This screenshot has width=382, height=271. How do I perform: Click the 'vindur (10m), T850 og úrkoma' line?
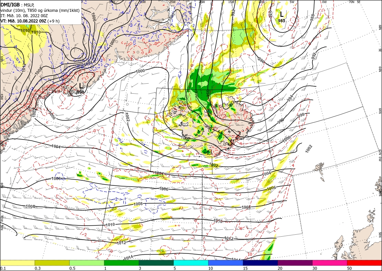[x=40, y=10]
